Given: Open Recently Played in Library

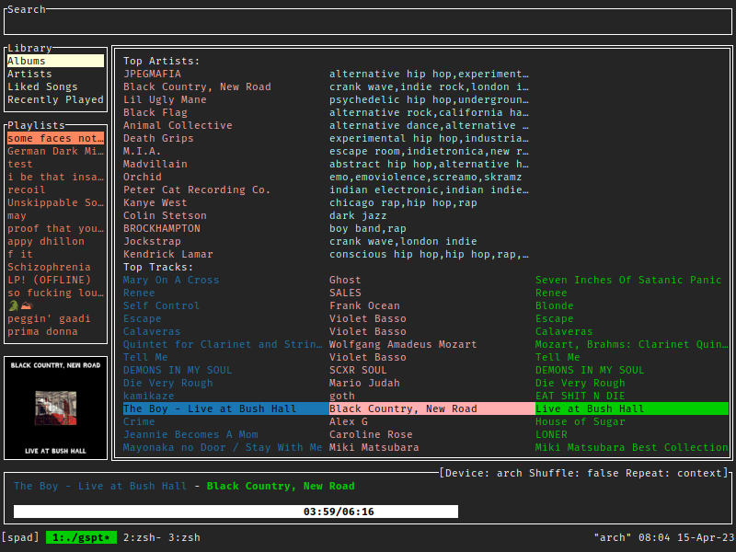Looking at the screenshot, I should 55,99.
